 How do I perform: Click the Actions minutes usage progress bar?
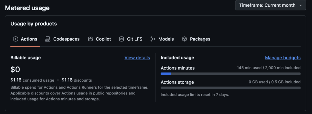(x=231, y=74)
